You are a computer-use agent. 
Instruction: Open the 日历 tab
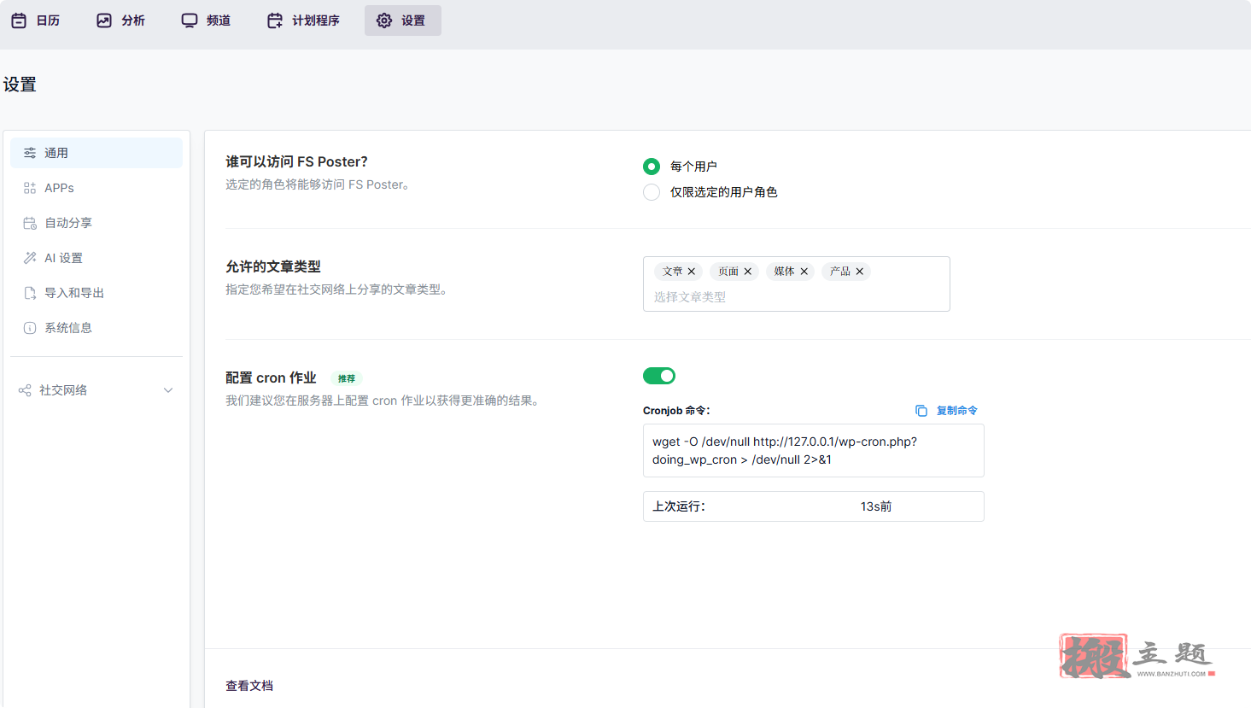tap(37, 20)
